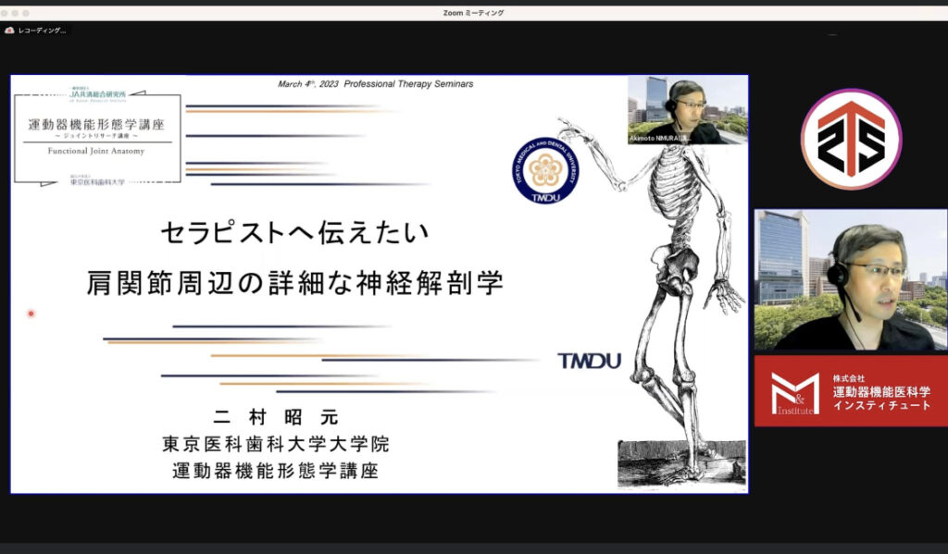
Task: Select the large speaker video on right
Action: point(850,279)
